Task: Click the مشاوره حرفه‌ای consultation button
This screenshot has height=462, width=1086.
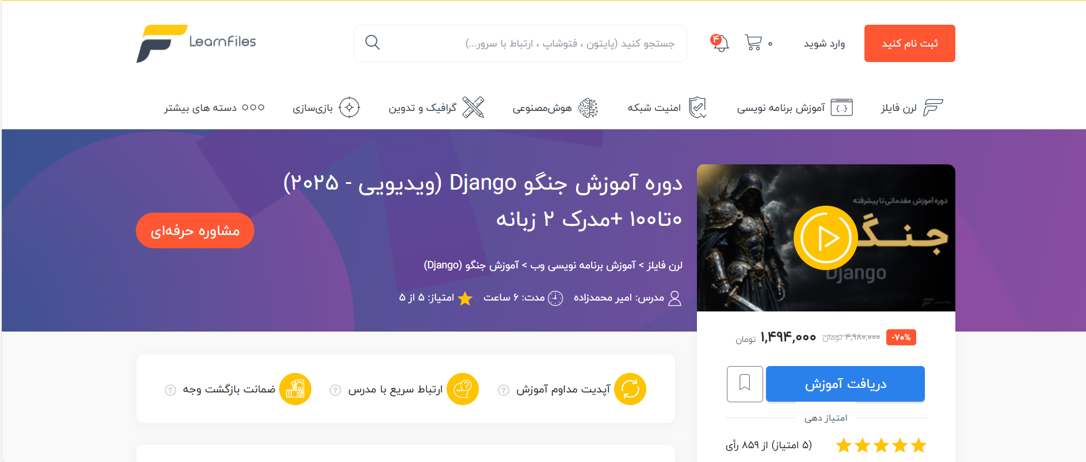Action: 195,230
